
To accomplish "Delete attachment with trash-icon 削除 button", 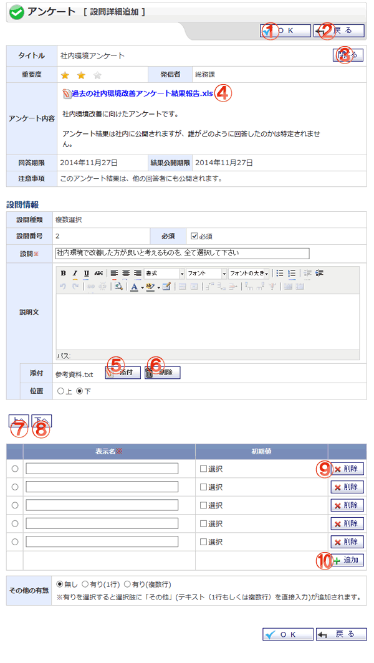I will [x=163, y=373].
